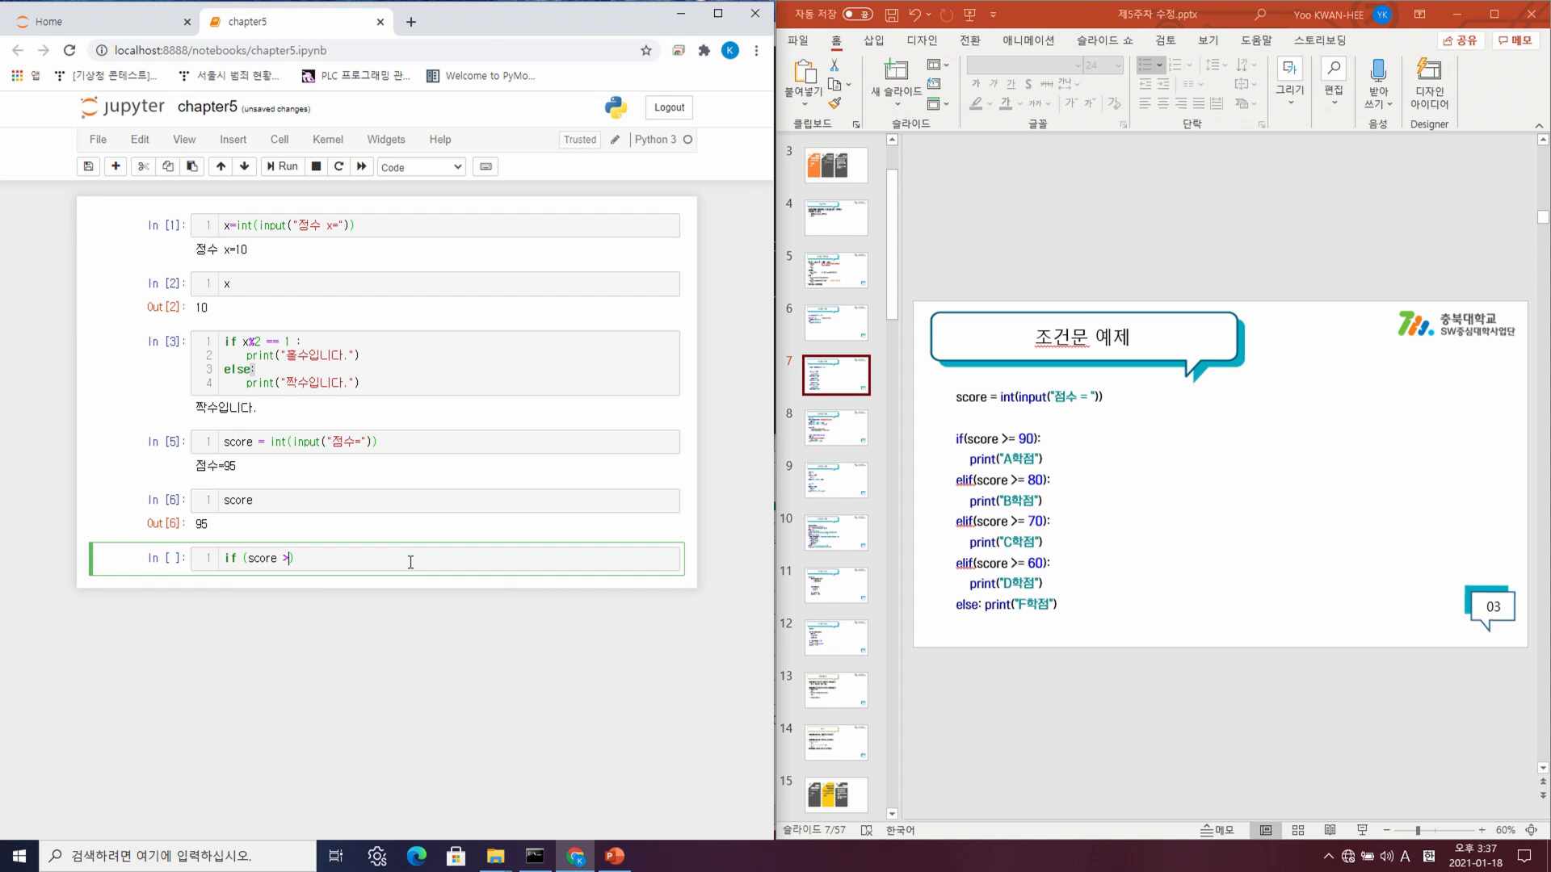The width and height of the screenshot is (1551, 872).
Task: Click zoom in plus in PowerPoint
Action: point(1482,830)
